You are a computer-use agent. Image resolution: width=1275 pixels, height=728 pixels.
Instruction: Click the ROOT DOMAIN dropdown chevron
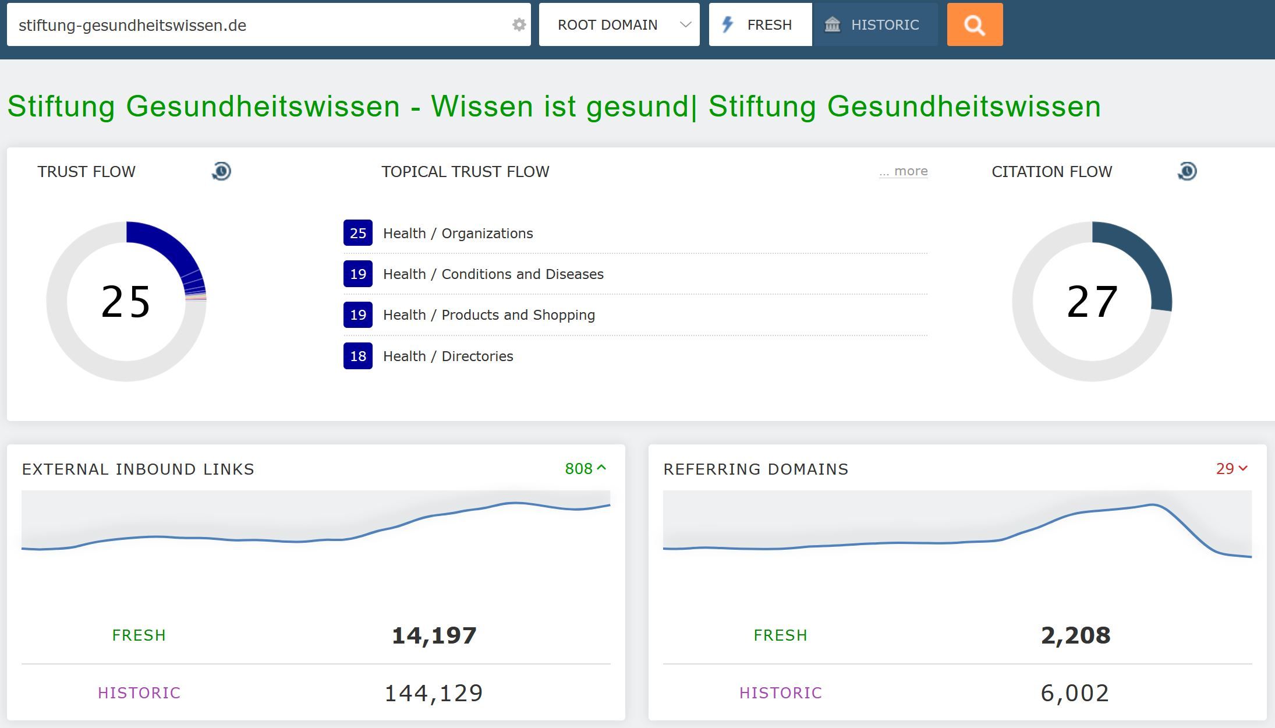coord(685,24)
